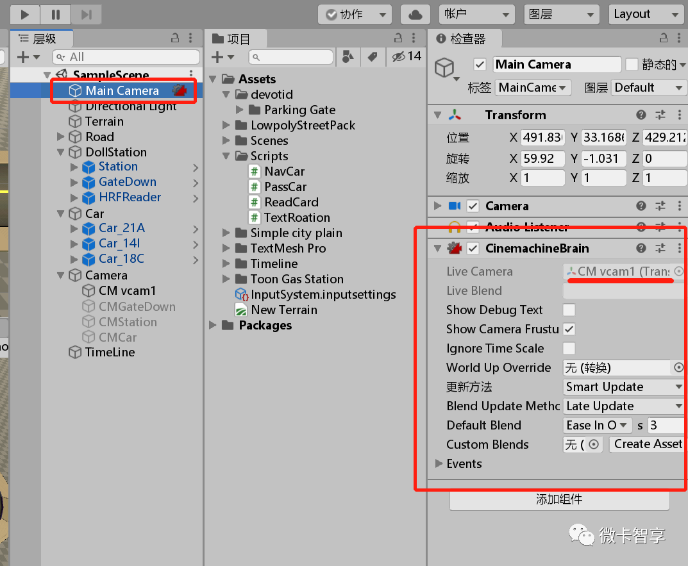Open the 协作 collaborate dropdown

[355, 15]
